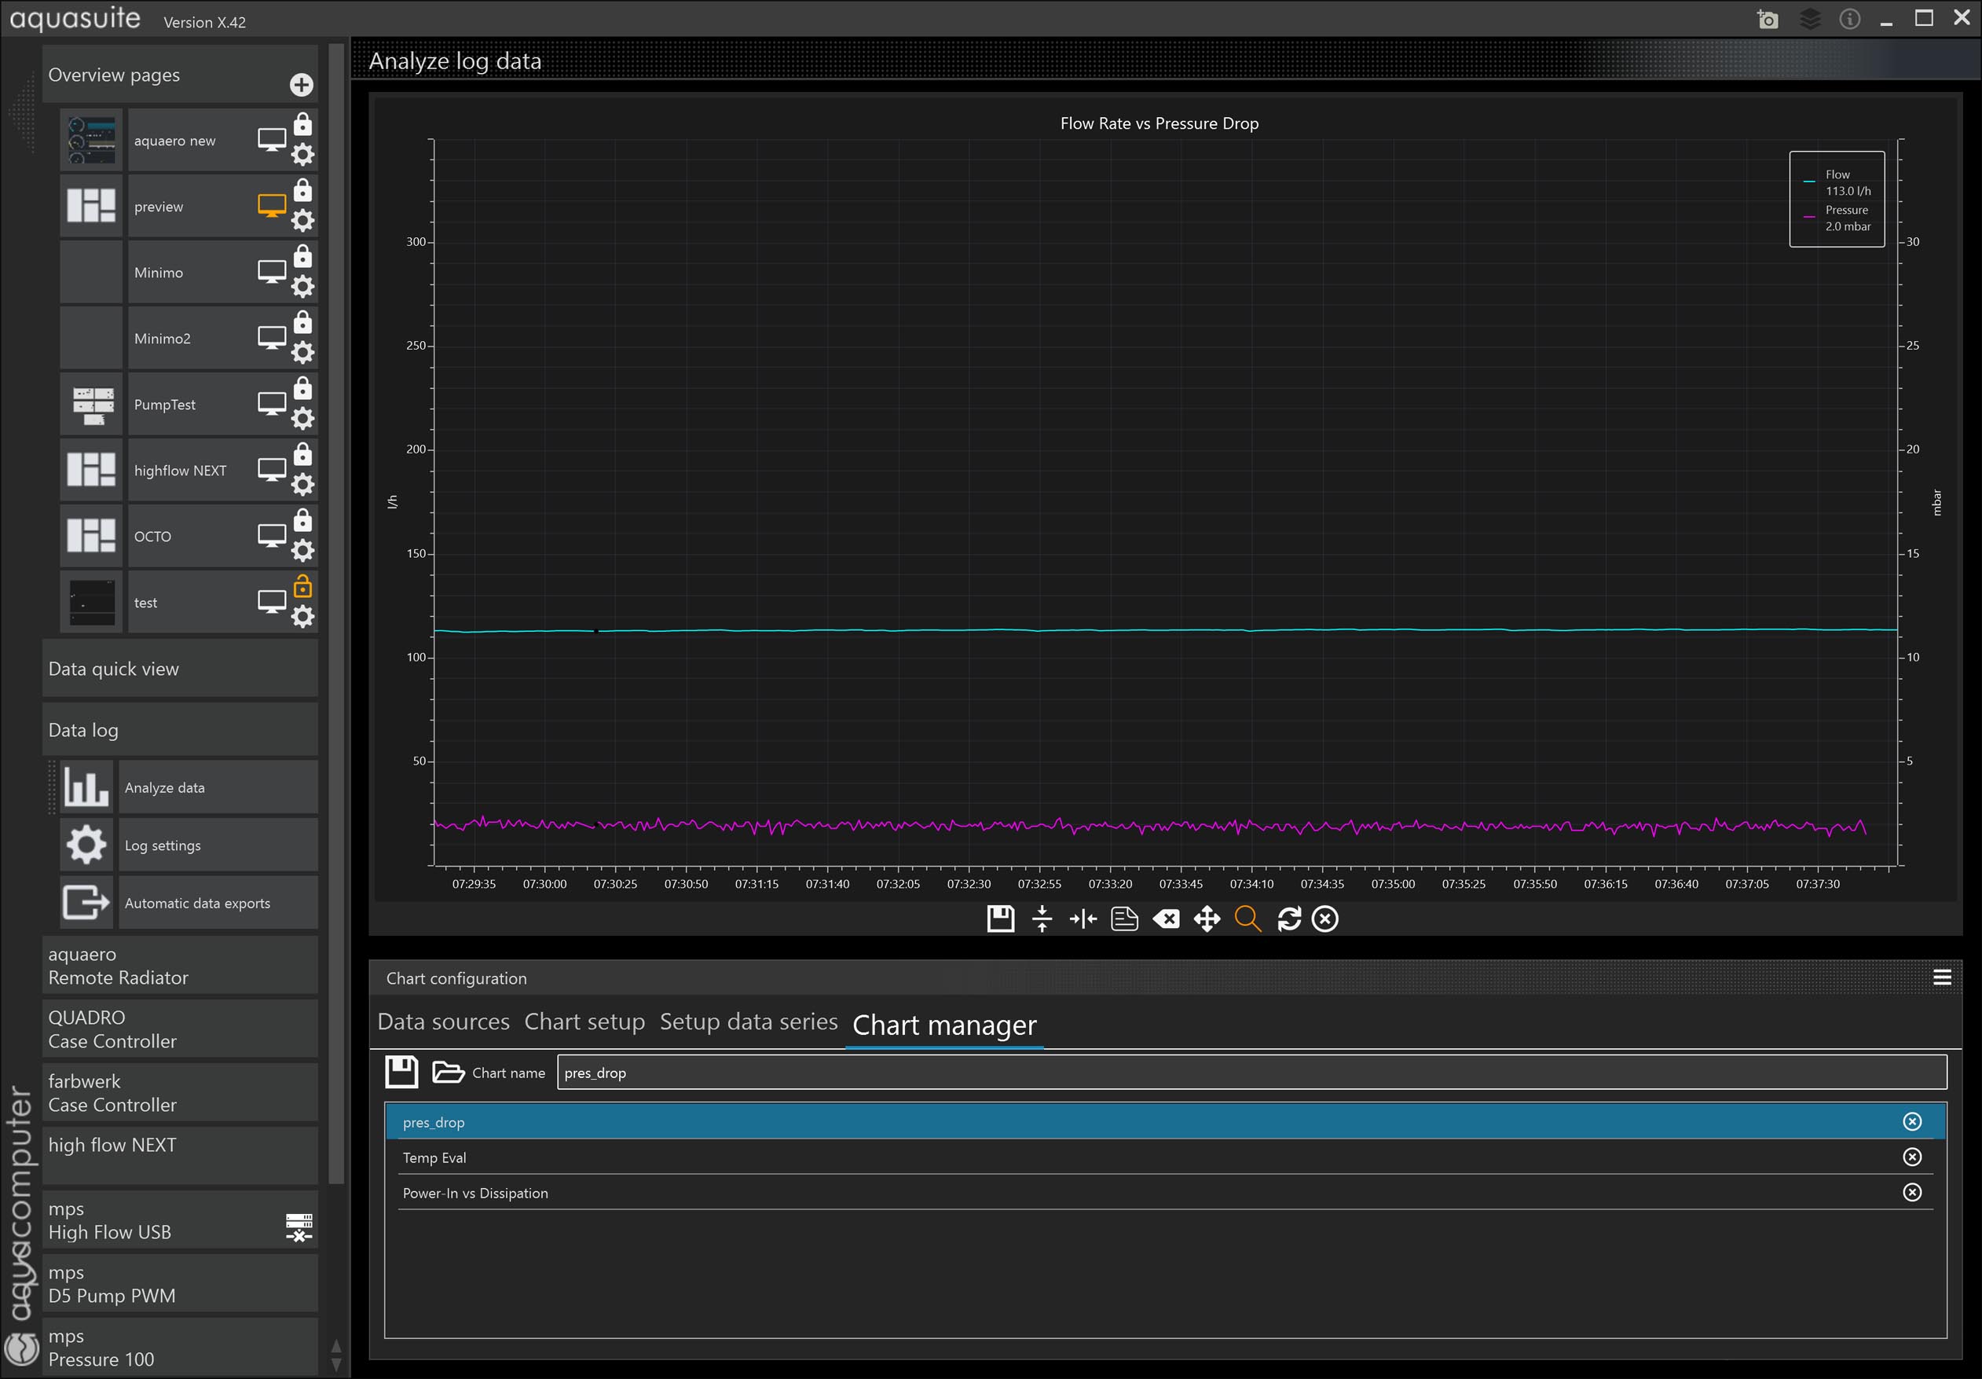
Task: Click the chart notes document icon
Action: click(1124, 919)
